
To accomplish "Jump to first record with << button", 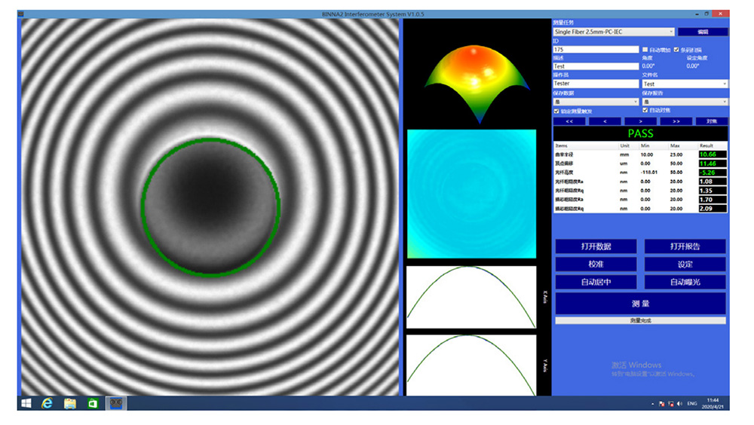I will [x=569, y=121].
